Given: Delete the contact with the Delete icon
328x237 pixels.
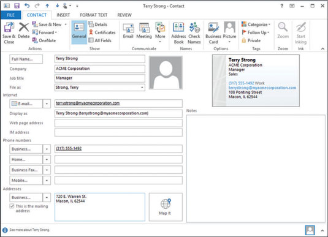Looking at the screenshot, I should (24, 31).
